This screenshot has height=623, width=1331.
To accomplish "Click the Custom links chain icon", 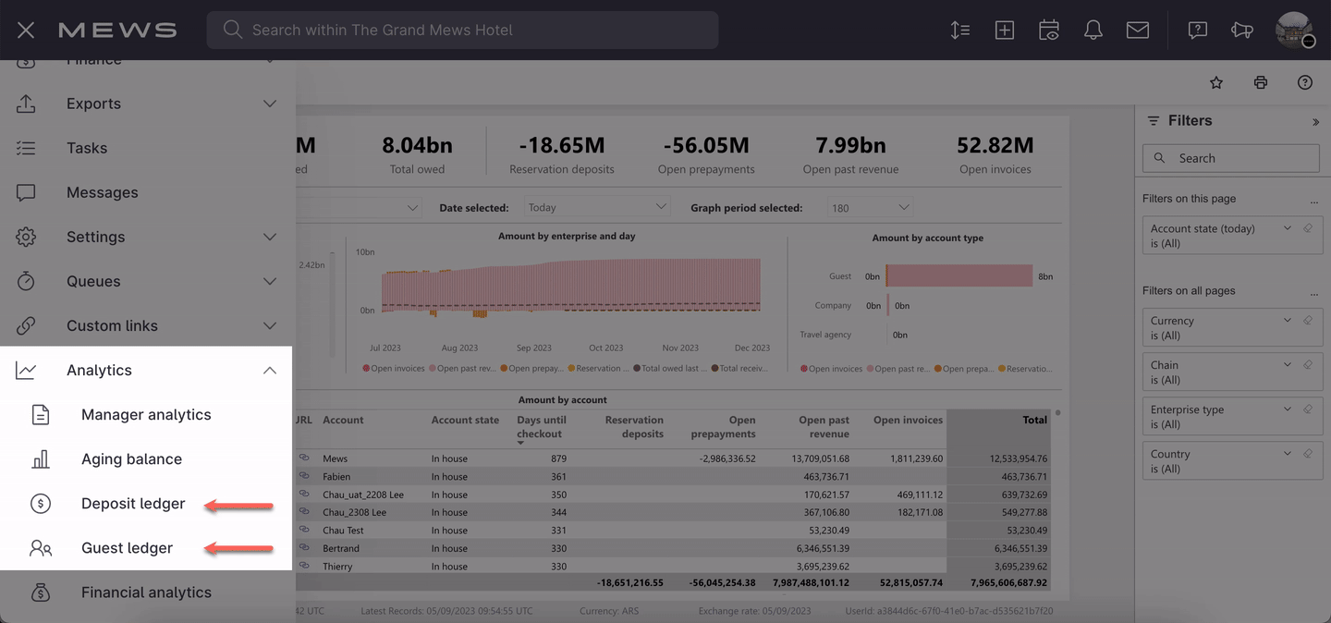I will coord(26,325).
